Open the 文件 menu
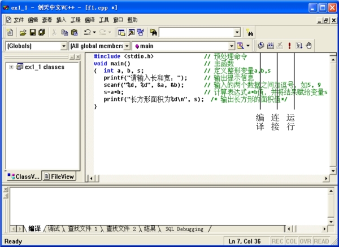This screenshot has width=339, height=247. click(19, 20)
